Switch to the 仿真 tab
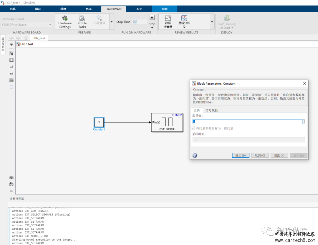318x245 pixels. (x=13, y=9)
